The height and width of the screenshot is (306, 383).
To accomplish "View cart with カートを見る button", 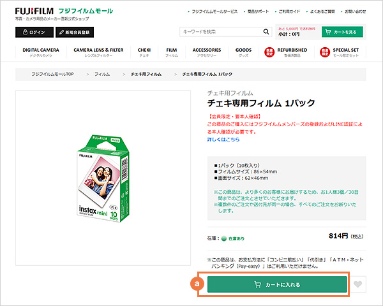I will [343, 31].
